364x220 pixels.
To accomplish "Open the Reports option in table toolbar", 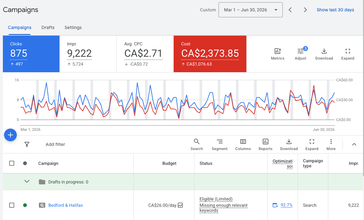I will (266, 145).
